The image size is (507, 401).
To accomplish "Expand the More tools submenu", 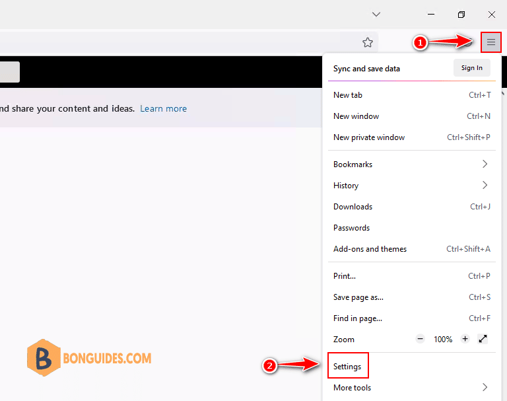I will coord(412,388).
